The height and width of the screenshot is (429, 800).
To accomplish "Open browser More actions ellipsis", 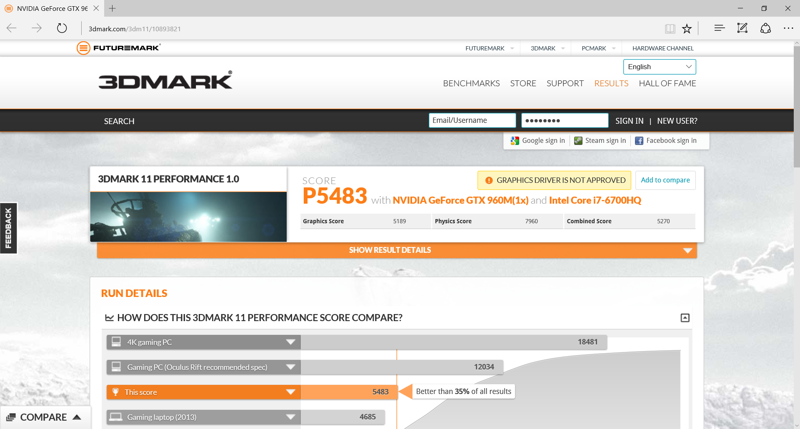I will click(788, 28).
